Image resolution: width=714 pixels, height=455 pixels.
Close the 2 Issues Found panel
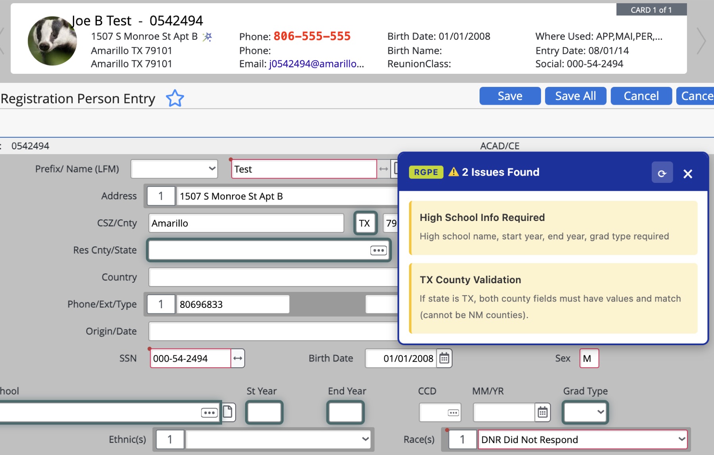click(x=688, y=173)
